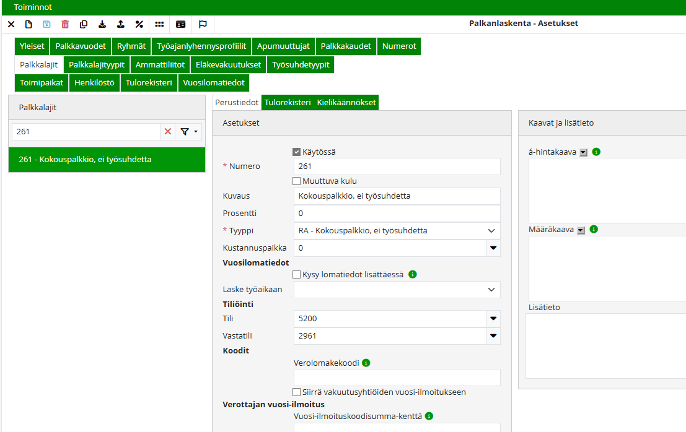Open the Laske työaikaan dropdown
This screenshot has width=686, height=432.
491,289
